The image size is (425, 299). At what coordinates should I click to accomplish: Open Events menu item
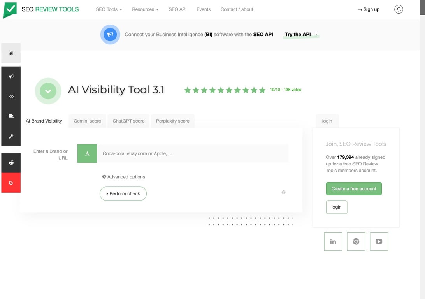coord(204,9)
